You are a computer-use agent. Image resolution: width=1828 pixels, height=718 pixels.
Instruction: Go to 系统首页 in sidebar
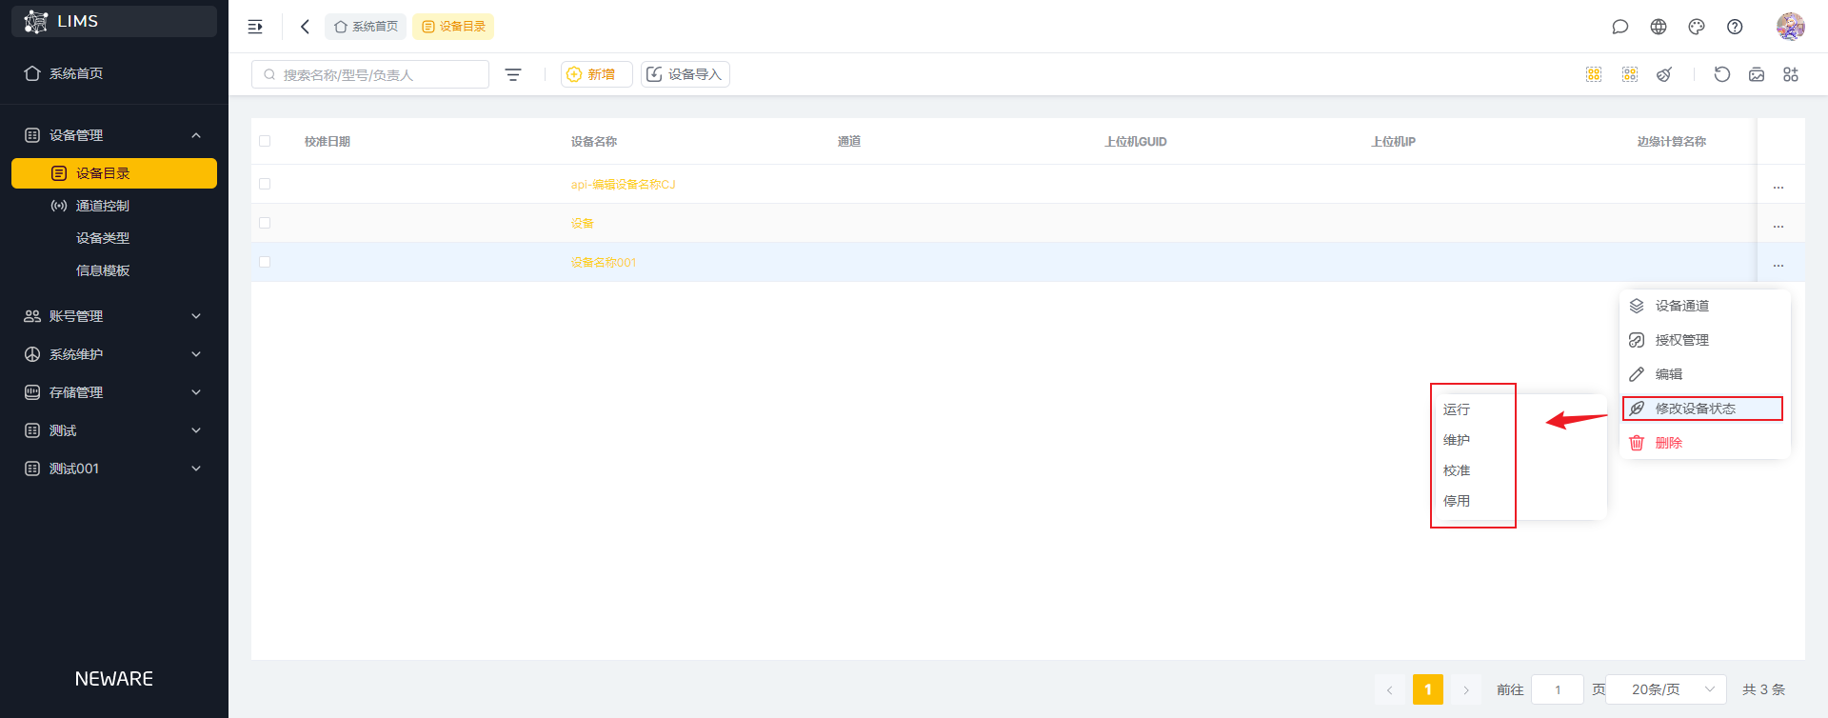tap(114, 73)
